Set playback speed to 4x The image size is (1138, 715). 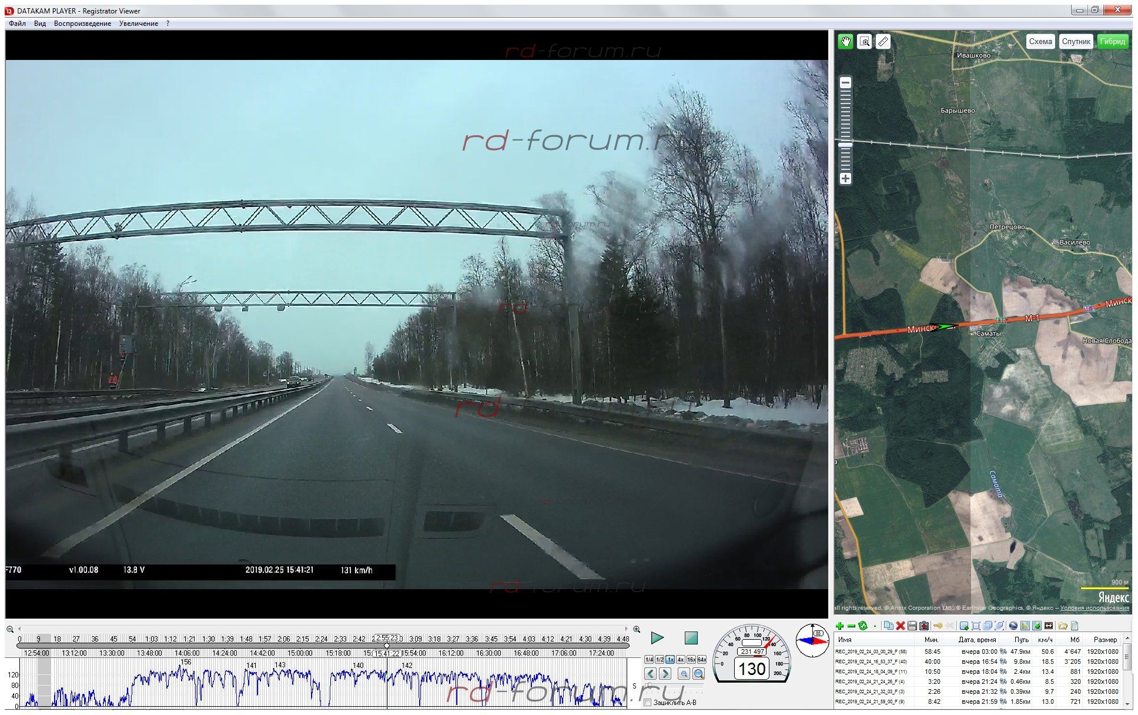click(x=680, y=660)
